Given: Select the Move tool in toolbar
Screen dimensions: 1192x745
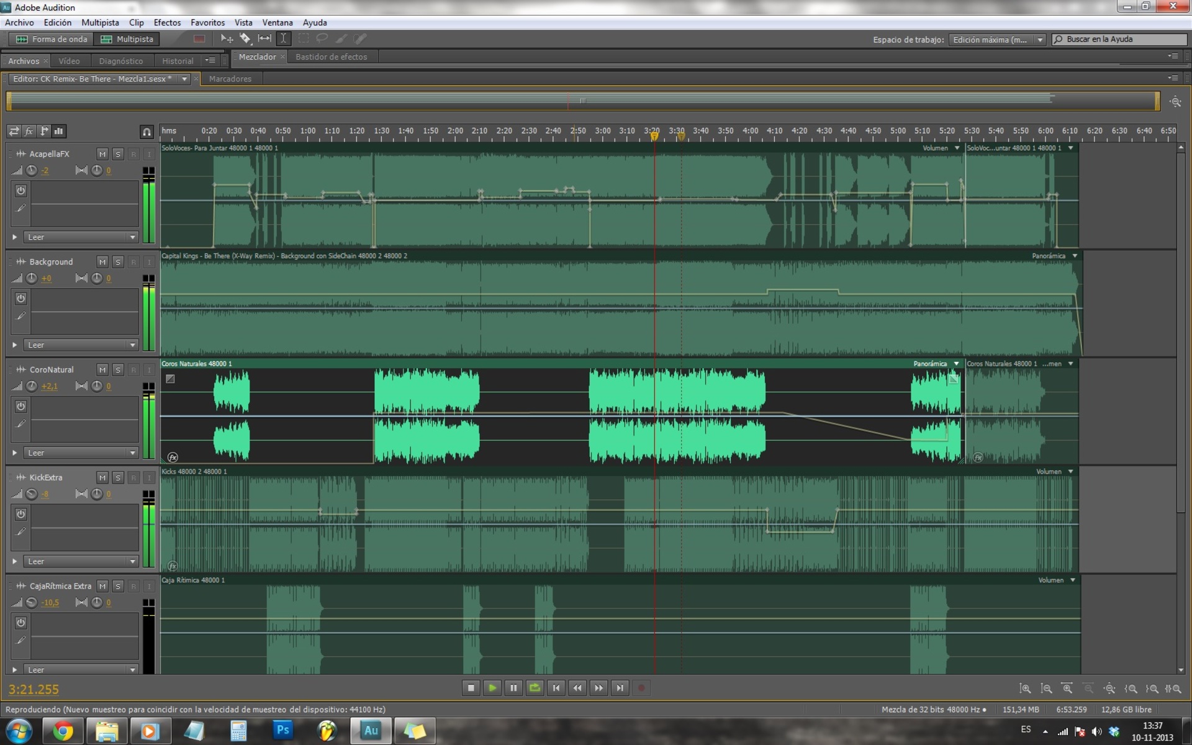Looking at the screenshot, I should (227, 38).
